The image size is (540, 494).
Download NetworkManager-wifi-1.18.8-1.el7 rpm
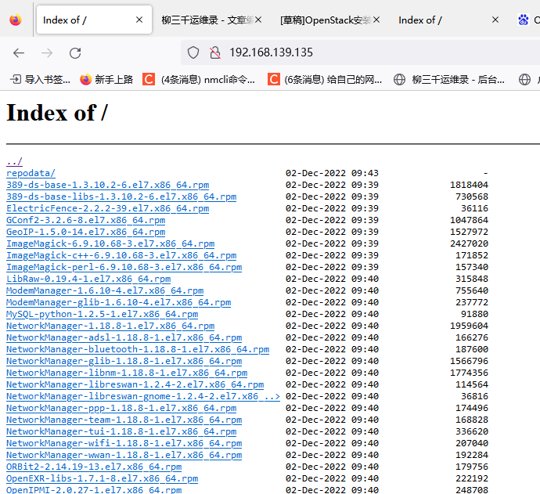[x=124, y=443]
